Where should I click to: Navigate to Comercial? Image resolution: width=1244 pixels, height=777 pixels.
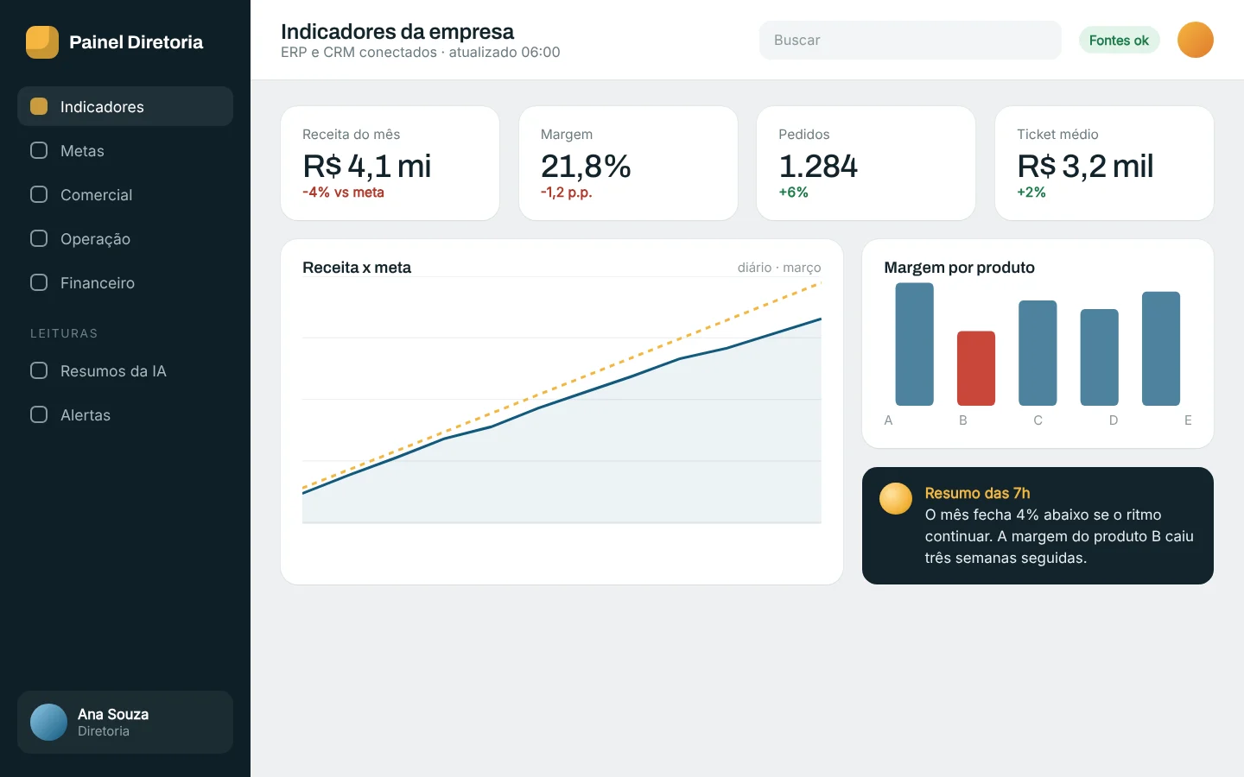[125, 194]
